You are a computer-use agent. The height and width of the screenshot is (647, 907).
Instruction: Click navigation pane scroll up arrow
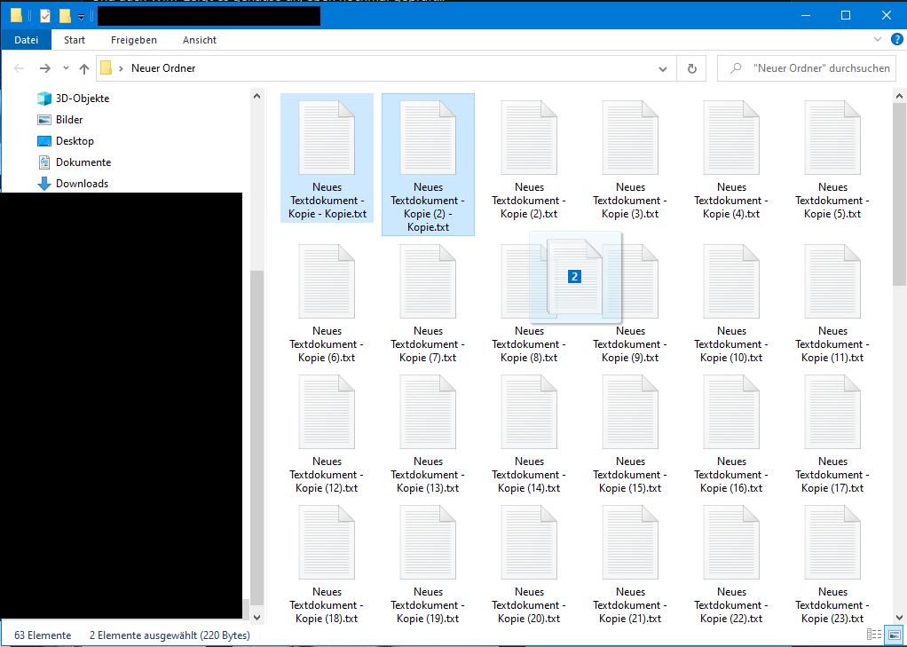coord(256,96)
